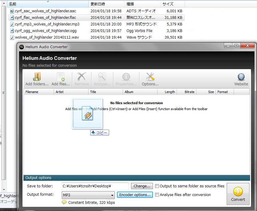Click the 6,001 KB size cell
The height and width of the screenshot is (211, 257).
pyautogui.click(x=175, y=11)
